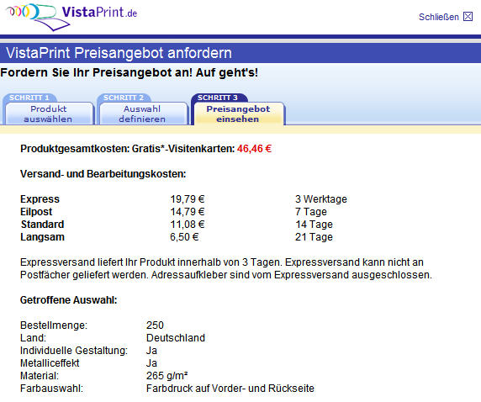This screenshot has height=402, width=481.
Task: Open the Produkt auswählen tab
Action: pyautogui.click(x=48, y=114)
